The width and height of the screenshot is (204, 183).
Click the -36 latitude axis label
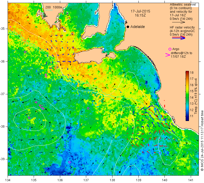tap(2, 61)
